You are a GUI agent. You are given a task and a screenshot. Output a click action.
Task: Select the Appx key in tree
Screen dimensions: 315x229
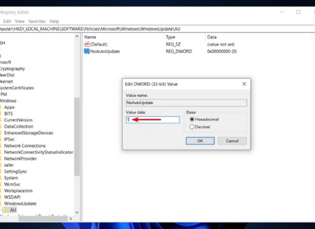click(9, 107)
